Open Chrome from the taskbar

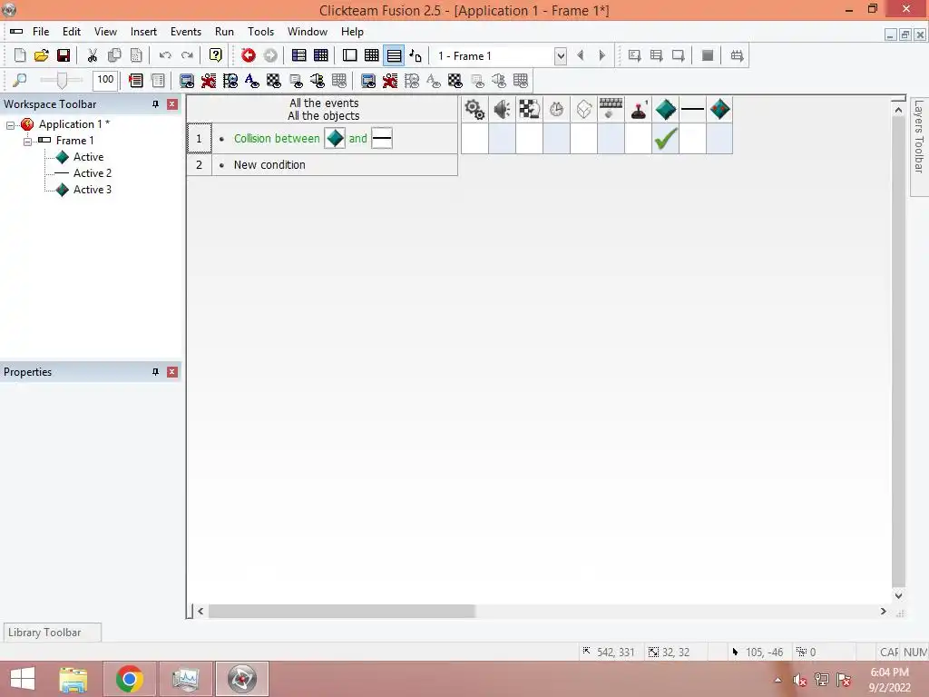[x=130, y=679]
